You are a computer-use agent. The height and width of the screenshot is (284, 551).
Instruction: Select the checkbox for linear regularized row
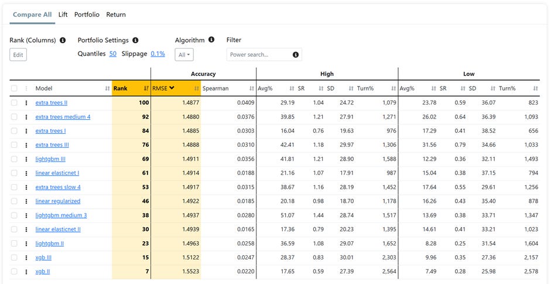pyautogui.click(x=14, y=201)
